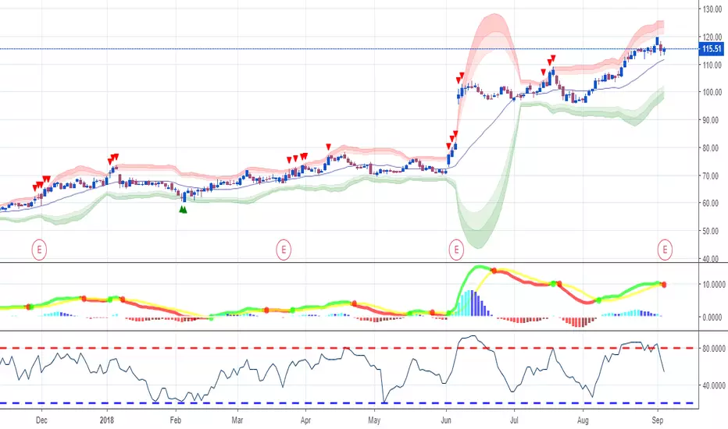Click the 2018 label on the time axis
Viewport: 728px width, 429px height.
[107, 420]
